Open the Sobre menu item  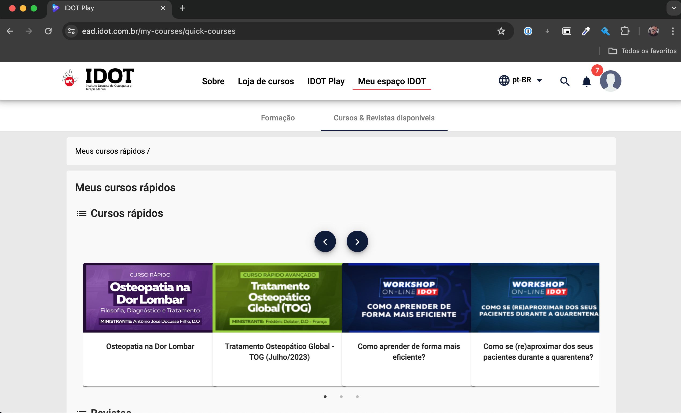tap(213, 81)
